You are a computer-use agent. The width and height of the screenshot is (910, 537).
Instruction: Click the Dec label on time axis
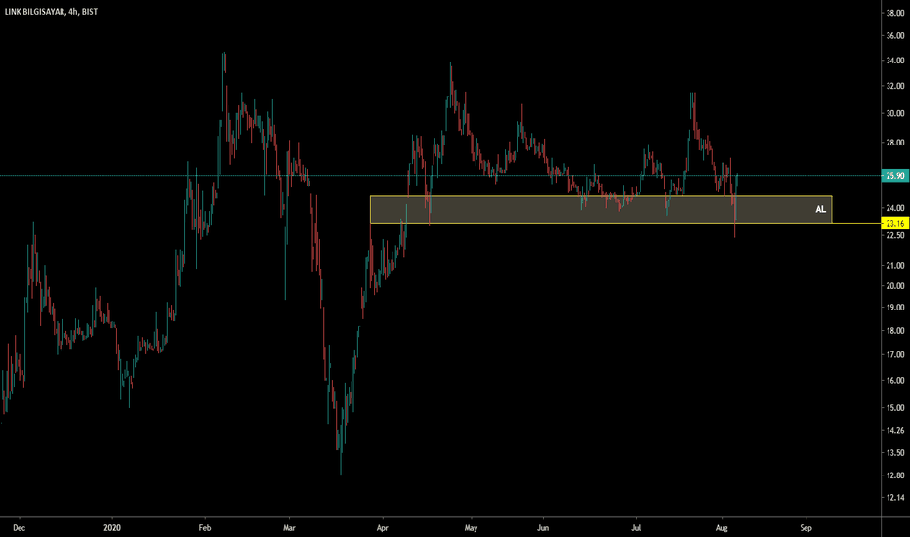[20, 528]
